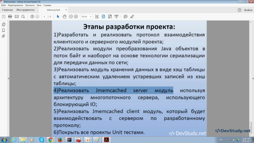
Task: Open the Windows Start button
Action: pos(4,140)
